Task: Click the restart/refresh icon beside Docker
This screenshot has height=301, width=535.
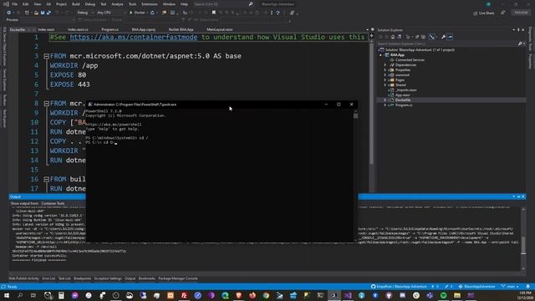Action: [152, 13]
